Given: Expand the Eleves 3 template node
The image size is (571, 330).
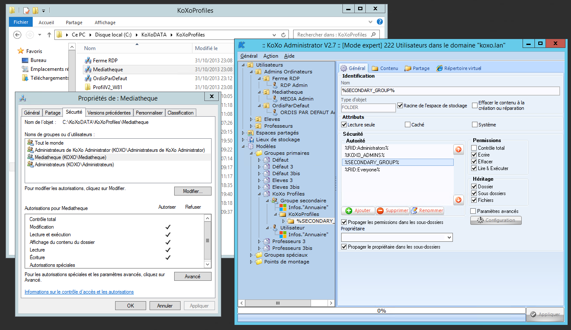Looking at the screenshot, I should (260, 180).
